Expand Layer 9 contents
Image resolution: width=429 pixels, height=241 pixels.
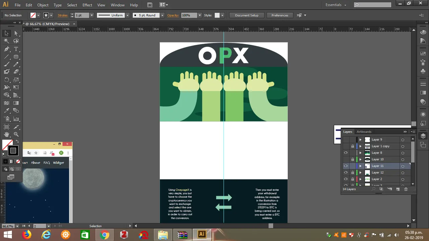361,140
